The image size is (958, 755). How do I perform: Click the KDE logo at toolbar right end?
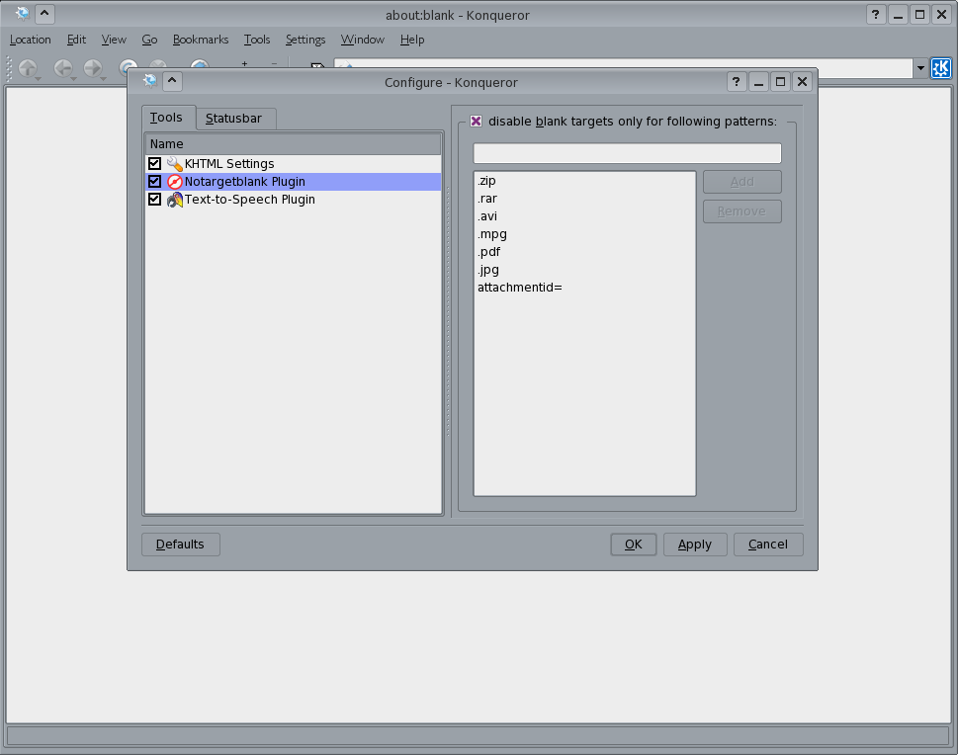coord(941,68)
